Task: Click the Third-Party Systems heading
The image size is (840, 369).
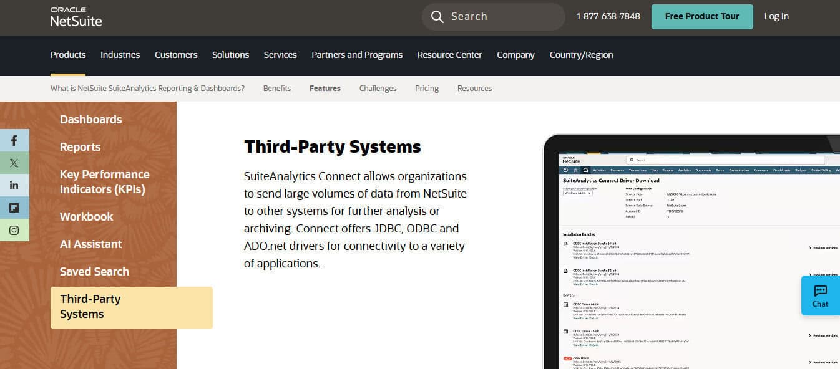Action: [333, 146]
